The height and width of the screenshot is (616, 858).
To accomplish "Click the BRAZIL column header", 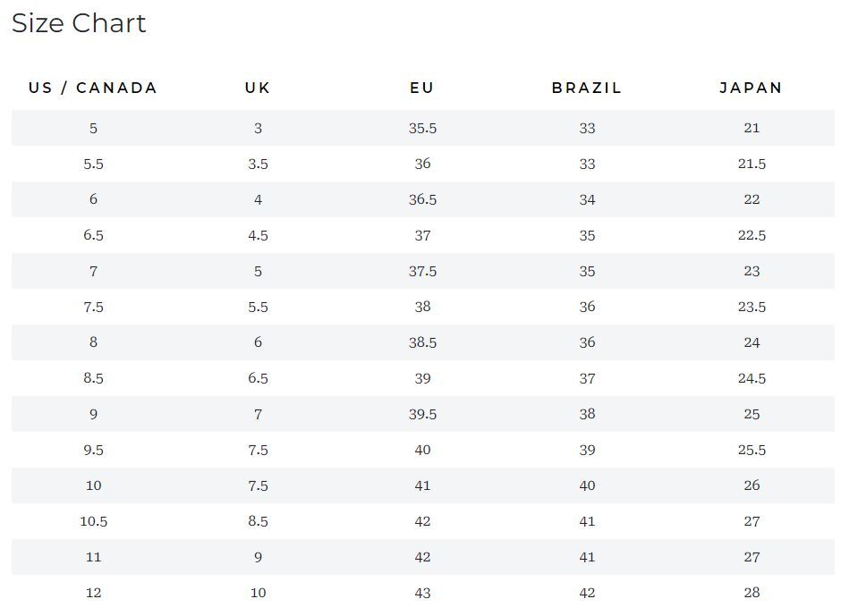I will click(x=587, y=88).
